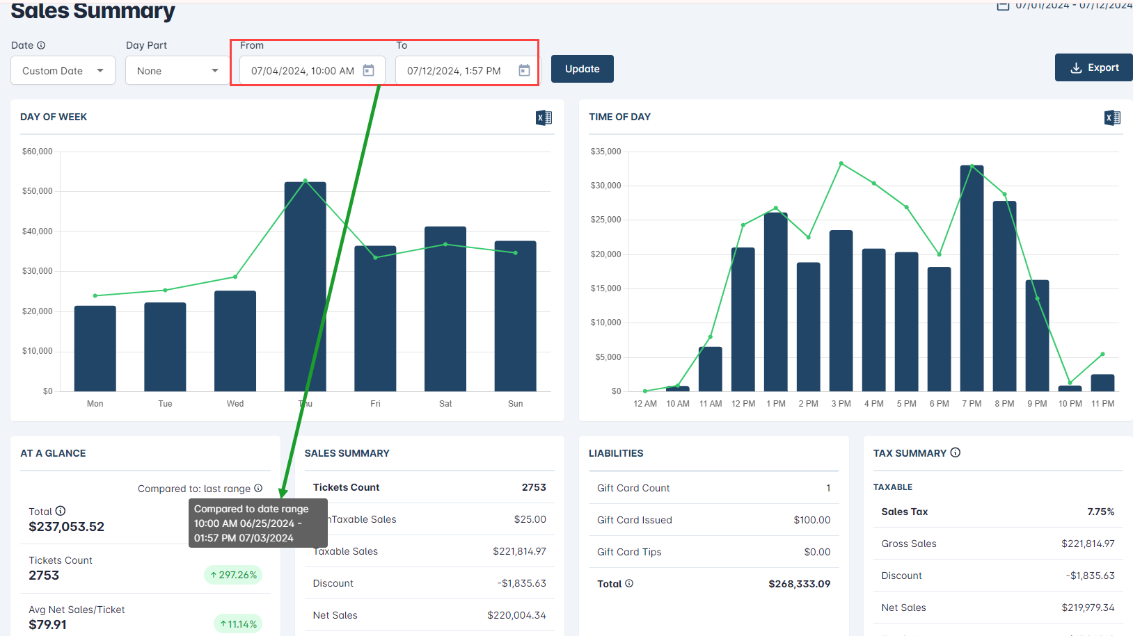
Task: Click info icon next to Date label
Action: pyautogui.click(x=41, y=45)
